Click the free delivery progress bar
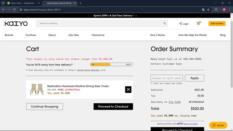 [112, 64]
